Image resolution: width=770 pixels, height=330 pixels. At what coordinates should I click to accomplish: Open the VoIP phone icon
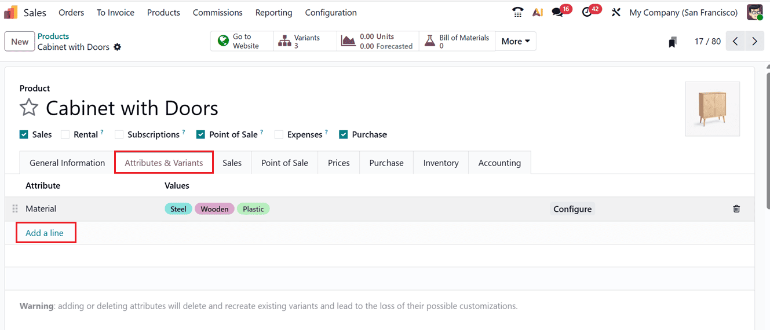coord(517,12)
